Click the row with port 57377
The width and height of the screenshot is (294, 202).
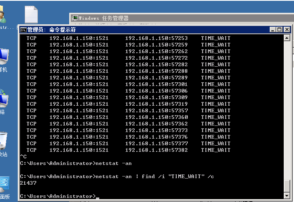128,143
